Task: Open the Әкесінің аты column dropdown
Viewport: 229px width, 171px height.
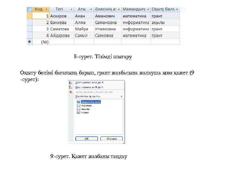Action: click(x=119, y=9)
